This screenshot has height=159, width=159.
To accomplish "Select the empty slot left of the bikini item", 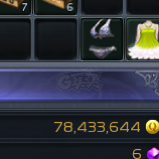I will pos(56,39).
